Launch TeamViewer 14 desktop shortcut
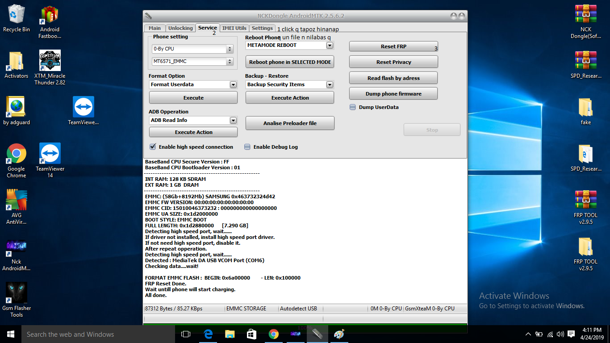This screenshot has height=343, width=610. pyautogui.click(x=50, y=160)
